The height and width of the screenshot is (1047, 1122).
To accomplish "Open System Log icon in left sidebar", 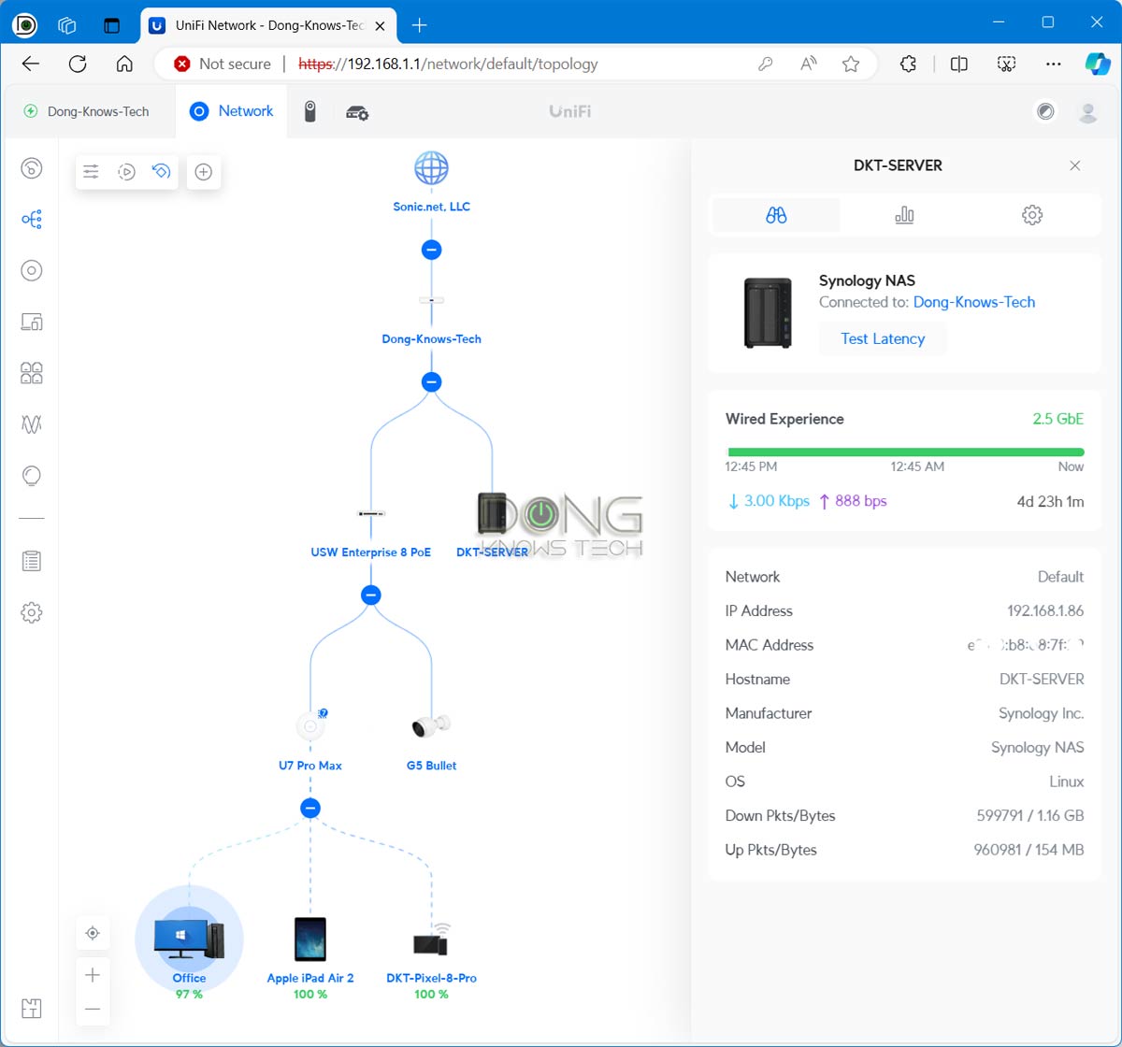I will (32, 561).
